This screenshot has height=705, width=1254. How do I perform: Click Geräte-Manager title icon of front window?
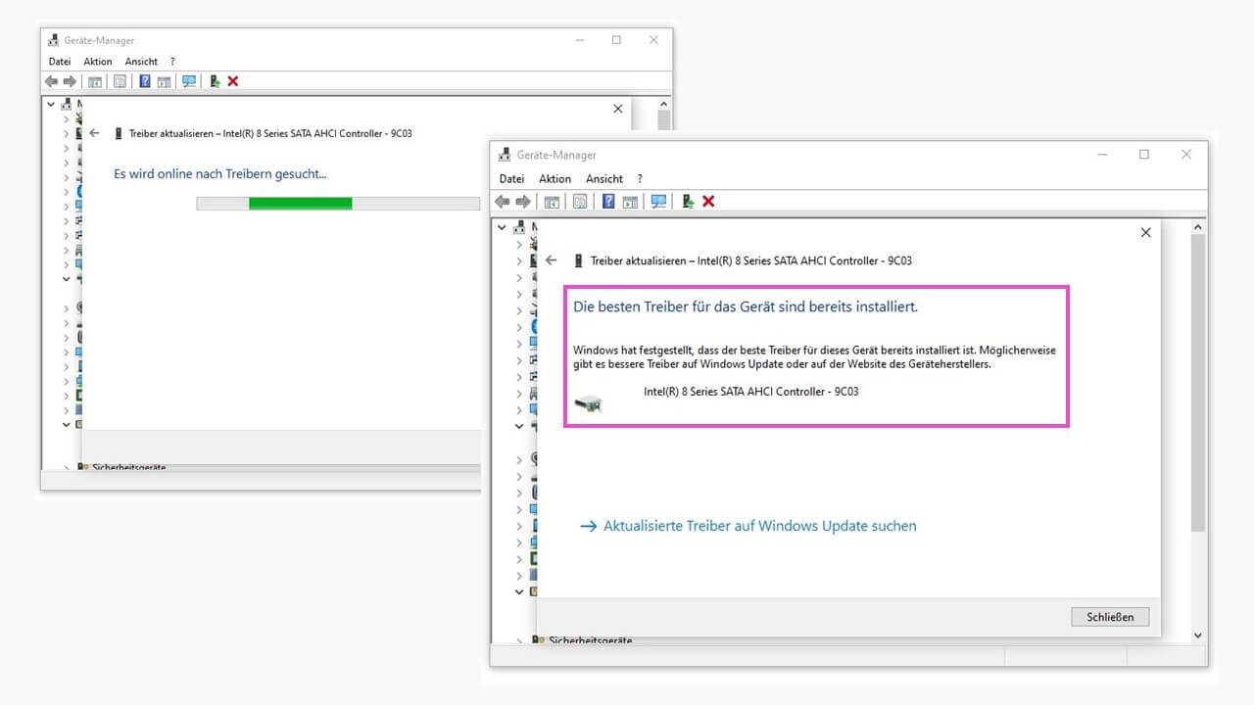505,155
